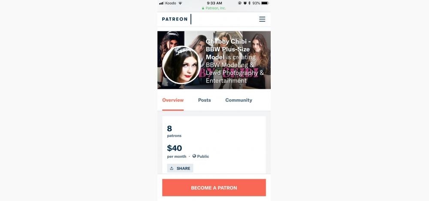This screenshot has width=429, height=201.
Task: Click the SHARE button
Action: (x=180, y=168)
